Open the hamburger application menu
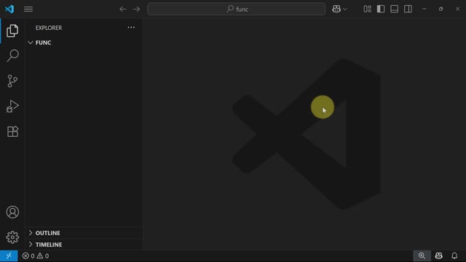Image resolution: width=466 pixels, height=262 pixels. [x=28, y=9]
